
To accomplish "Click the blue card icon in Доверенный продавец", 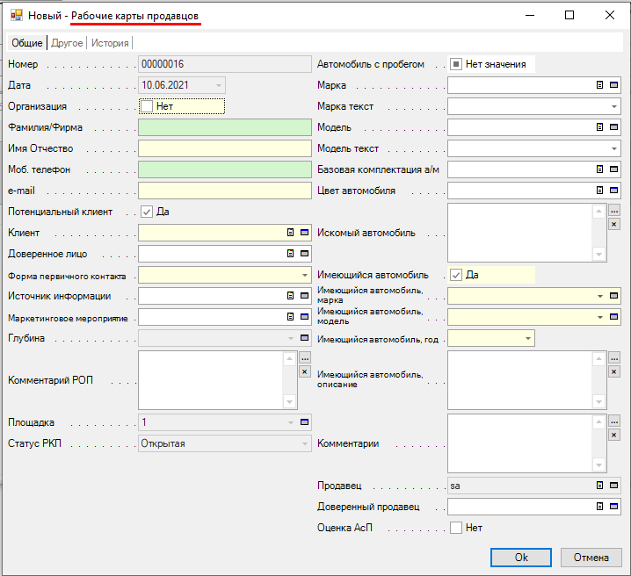I will click(613, 507).
